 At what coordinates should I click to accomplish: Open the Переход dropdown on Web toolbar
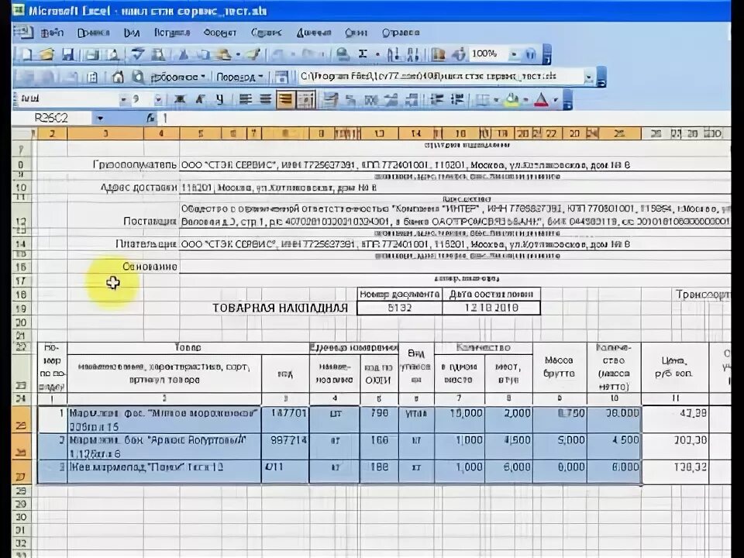239,77
